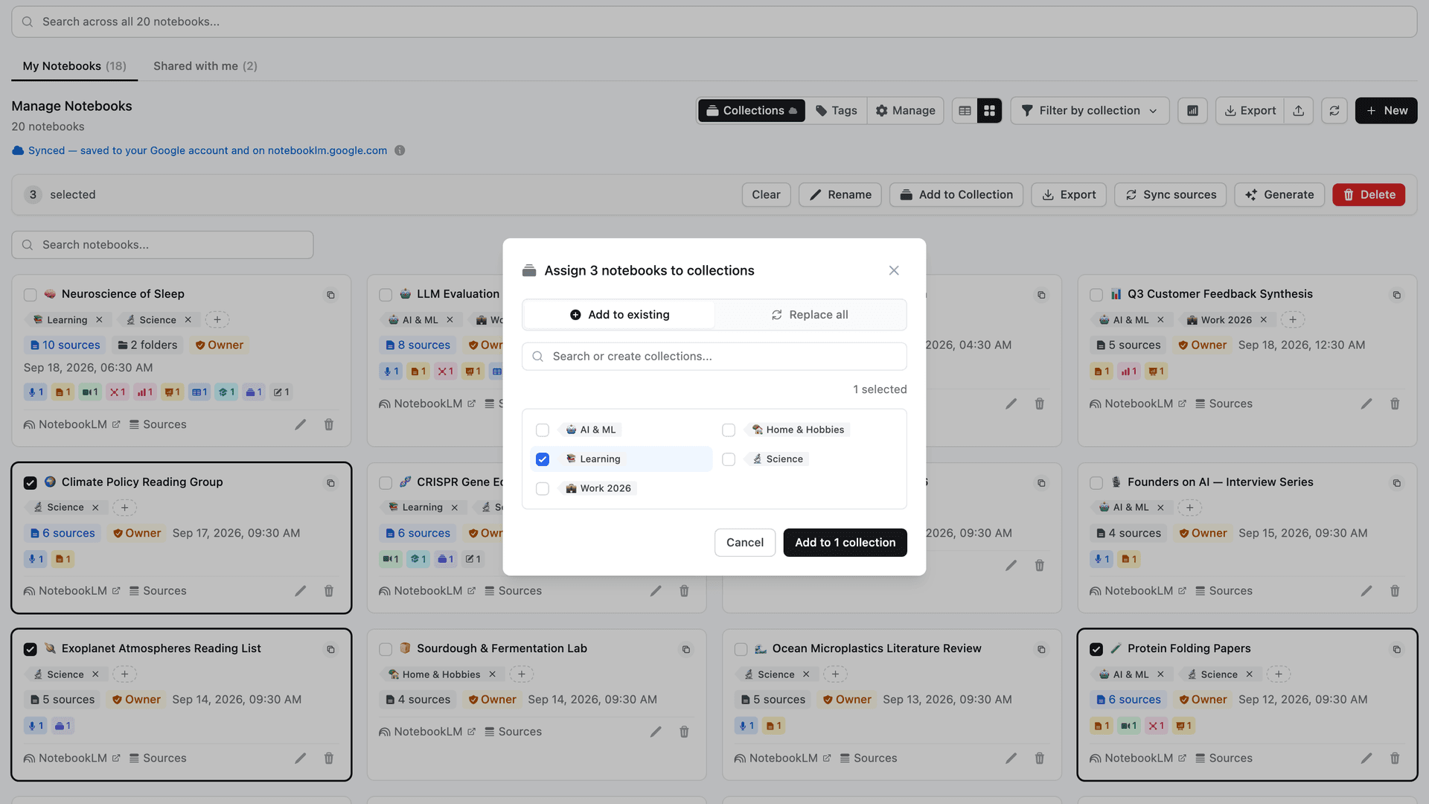Click the Search notebooks field
Screen dimensions: 1429x804
point(162,245)
